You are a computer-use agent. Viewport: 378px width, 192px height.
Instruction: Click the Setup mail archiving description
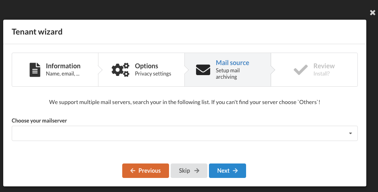click(228, 74)
